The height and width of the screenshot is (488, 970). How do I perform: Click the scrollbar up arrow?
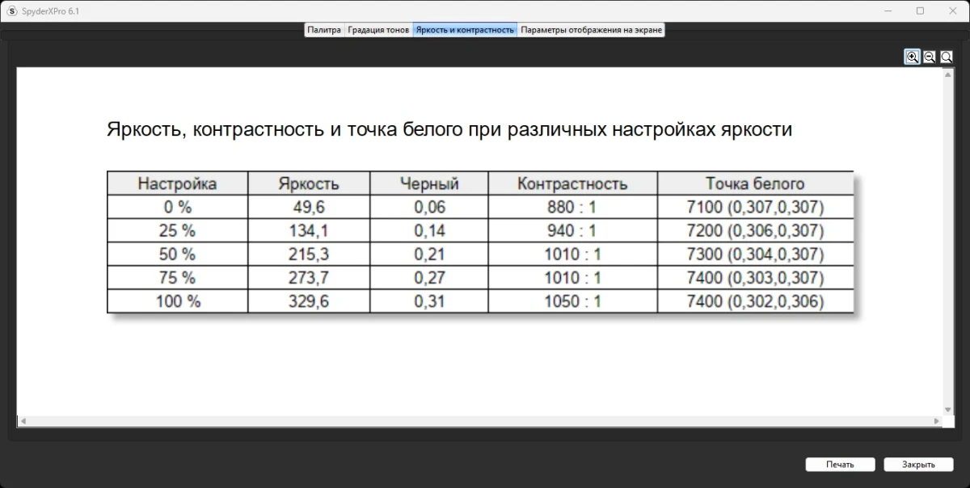pyautogui.click(x=947, y=74)
